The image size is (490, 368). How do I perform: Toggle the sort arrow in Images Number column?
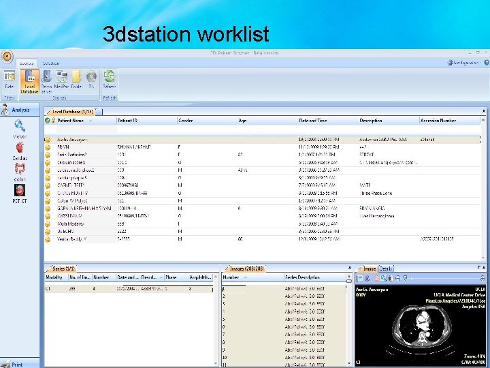245,277
